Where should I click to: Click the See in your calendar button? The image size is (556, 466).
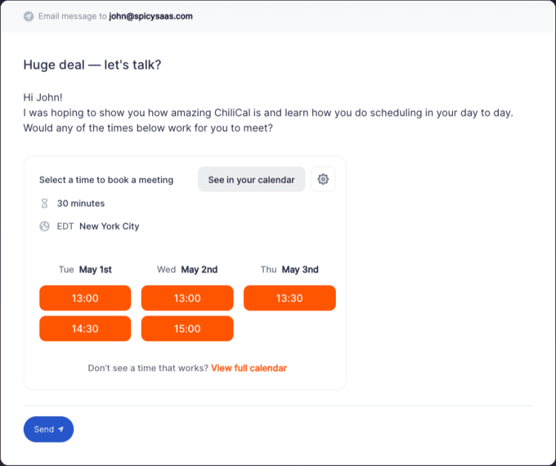(251, 179)
